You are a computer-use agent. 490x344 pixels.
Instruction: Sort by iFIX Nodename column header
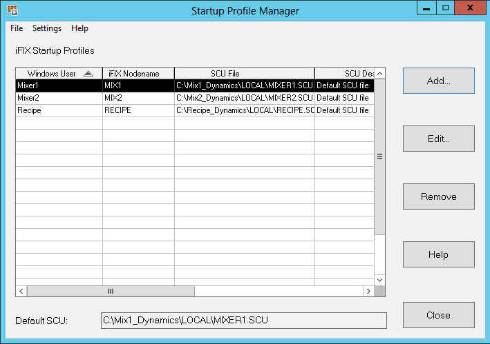tap(138, 74)
